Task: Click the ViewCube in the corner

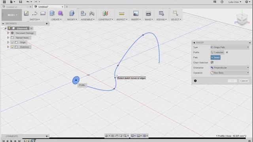Action: click(x=242, y=19)
